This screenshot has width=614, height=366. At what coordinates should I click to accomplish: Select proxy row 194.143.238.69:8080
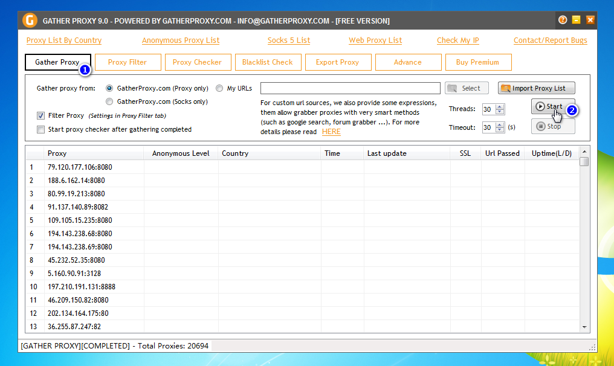pos(302,247)
